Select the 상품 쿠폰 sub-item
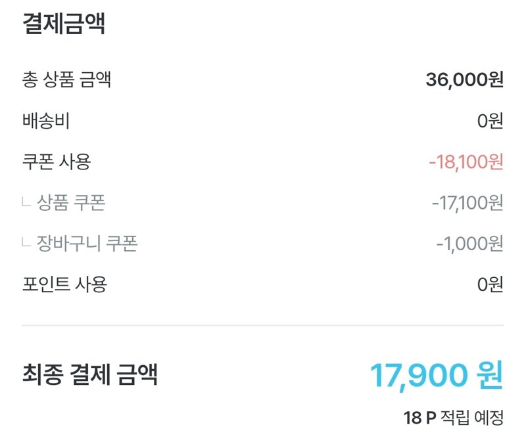 [x=71, y=202]
